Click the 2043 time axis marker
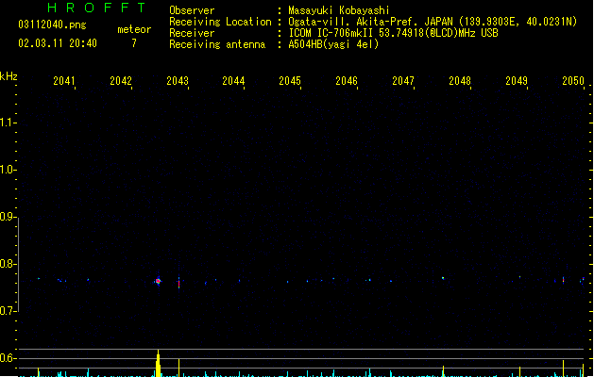Screen dimensions: 594x377 (x=178, y=81)
